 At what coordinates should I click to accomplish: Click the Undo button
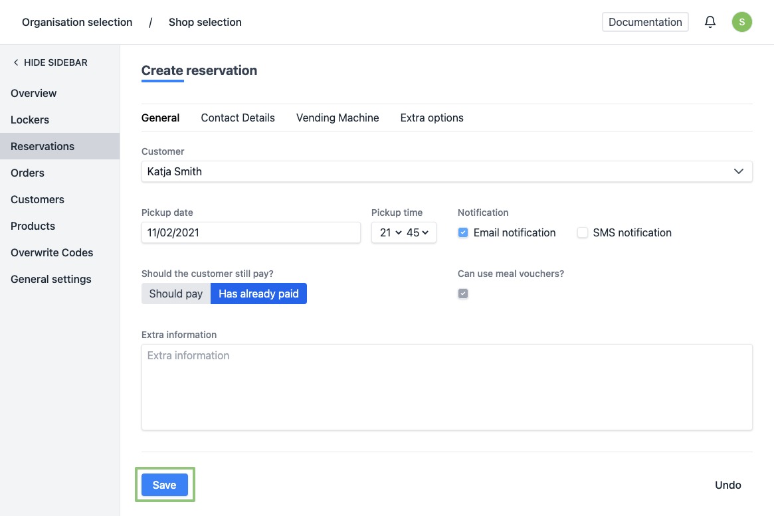[x=727, y=485]
